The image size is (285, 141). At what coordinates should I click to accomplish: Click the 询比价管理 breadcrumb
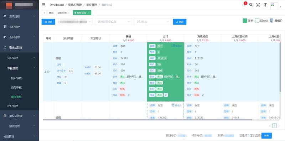(x=75, y=5)
